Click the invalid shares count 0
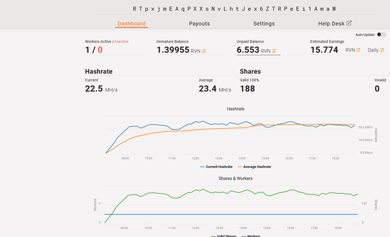The image size is (390, 237). tap(377, 89)
